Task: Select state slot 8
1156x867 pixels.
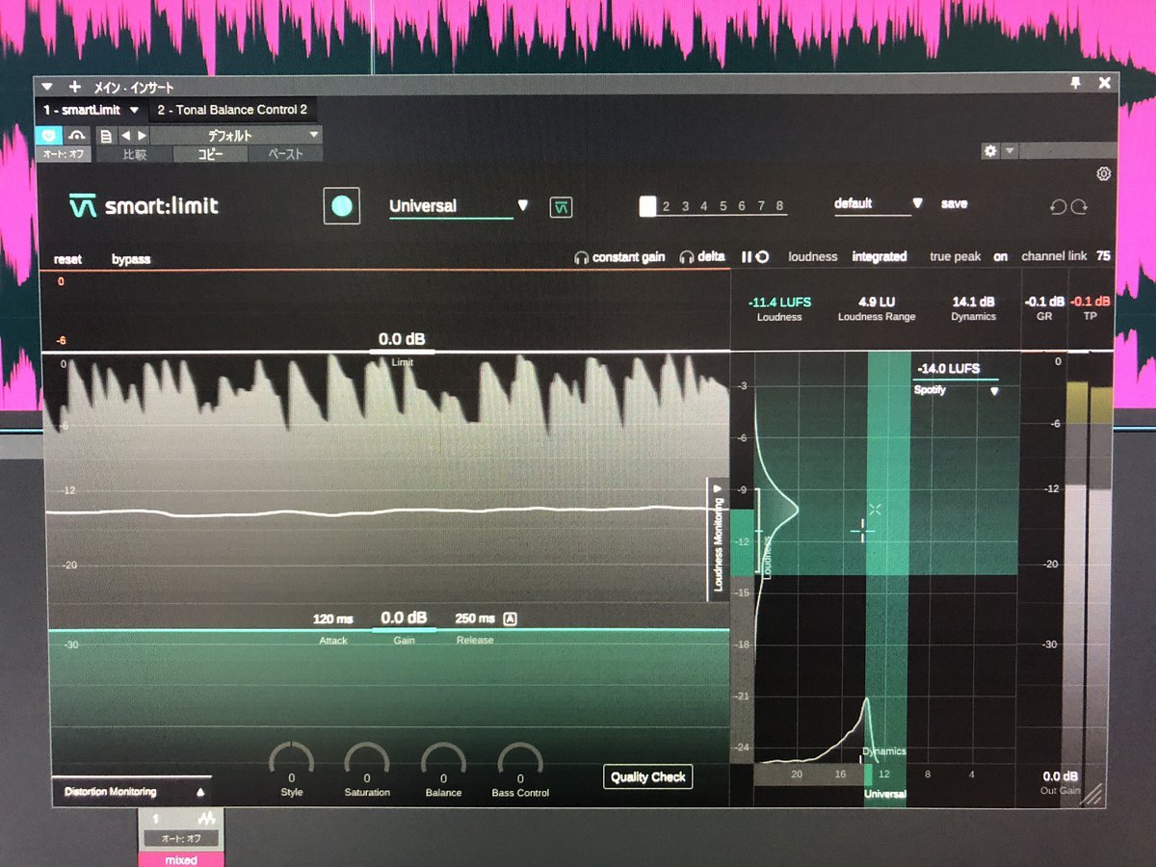Action: [x=779, y=206]
